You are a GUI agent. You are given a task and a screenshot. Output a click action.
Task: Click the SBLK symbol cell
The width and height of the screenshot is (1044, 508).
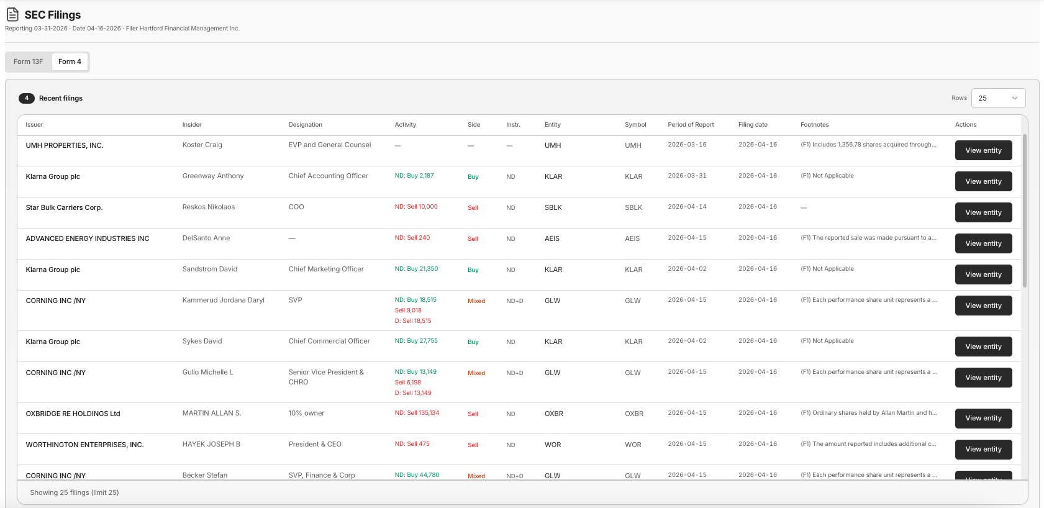coord(633,207)
